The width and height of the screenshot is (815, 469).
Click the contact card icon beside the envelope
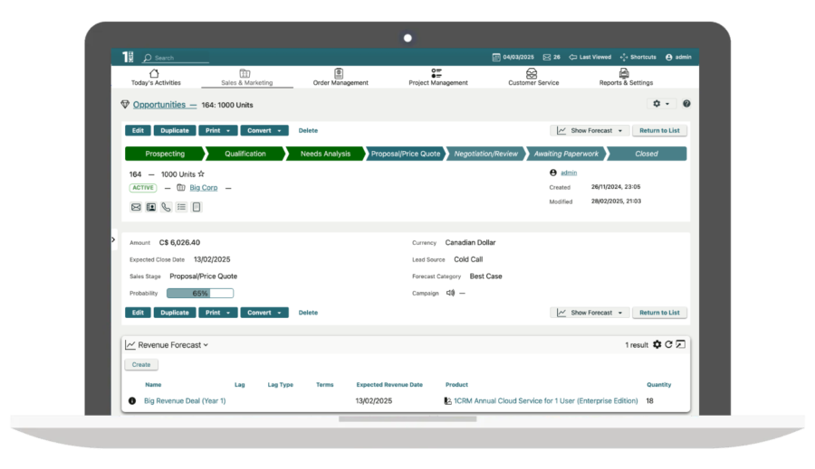[151, 207]
